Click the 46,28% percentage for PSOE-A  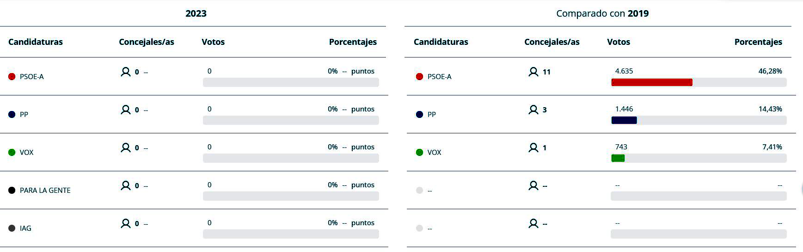770,71
